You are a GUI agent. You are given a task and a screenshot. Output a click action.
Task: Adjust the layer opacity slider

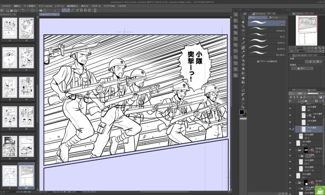click(313, 94)
